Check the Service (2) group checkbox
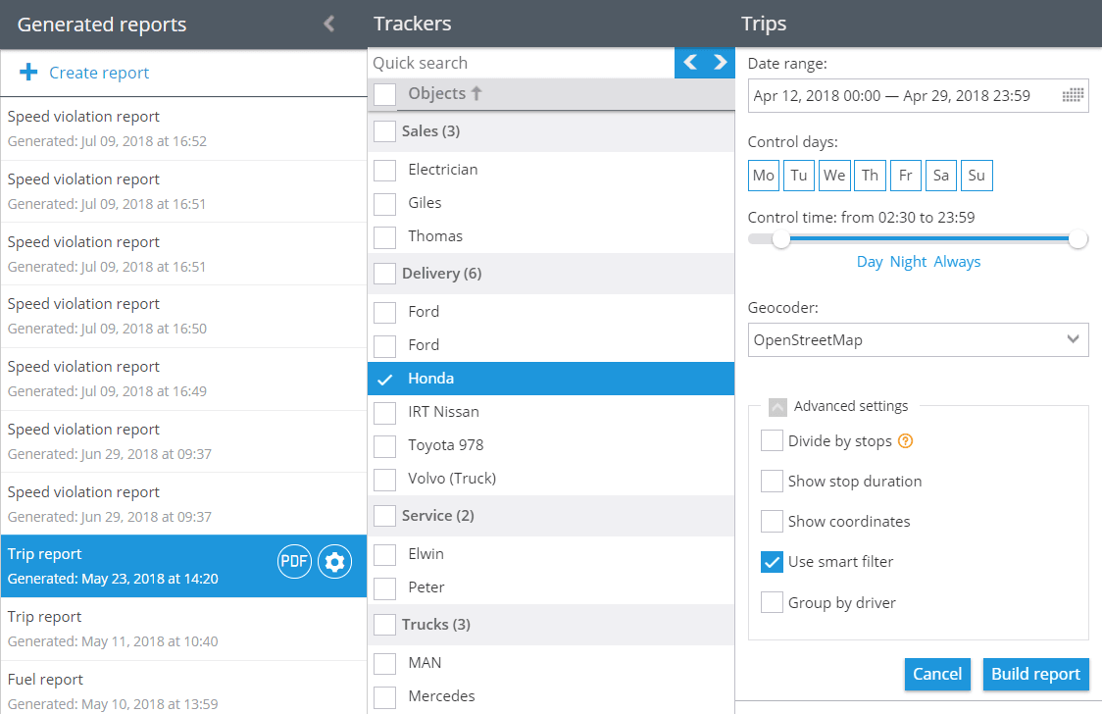 pos(384,516)
